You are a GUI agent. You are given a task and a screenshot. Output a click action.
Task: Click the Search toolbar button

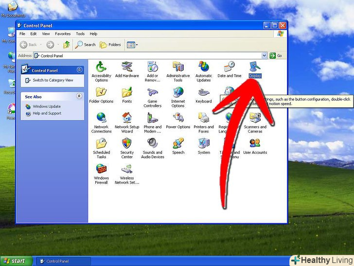(86, 45)
